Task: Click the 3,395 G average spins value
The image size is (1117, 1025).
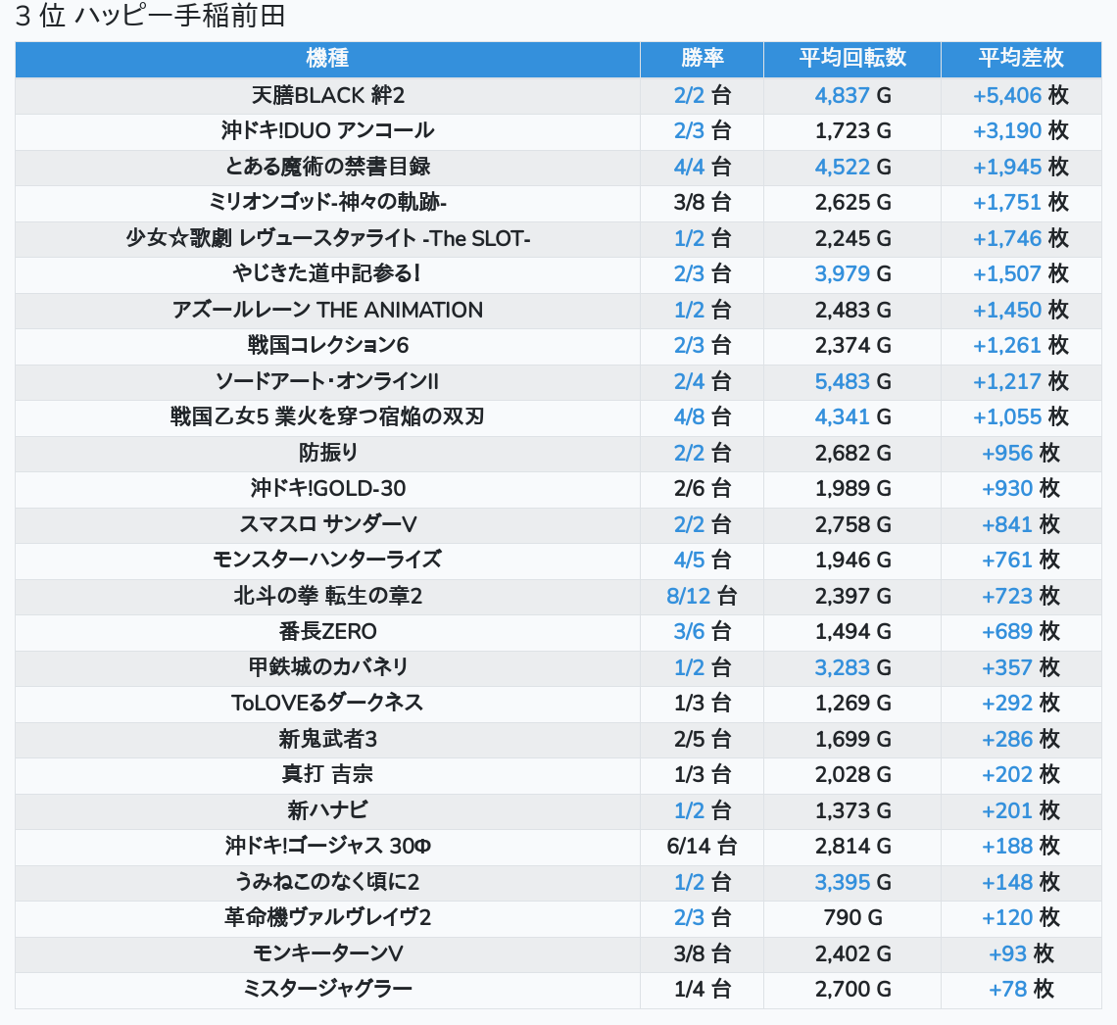Action: (852, 883)
